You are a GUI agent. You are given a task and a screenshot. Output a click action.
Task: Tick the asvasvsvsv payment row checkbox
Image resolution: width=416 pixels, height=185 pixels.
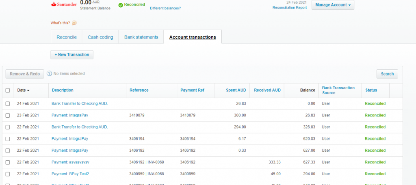click(x=8, y=162)
